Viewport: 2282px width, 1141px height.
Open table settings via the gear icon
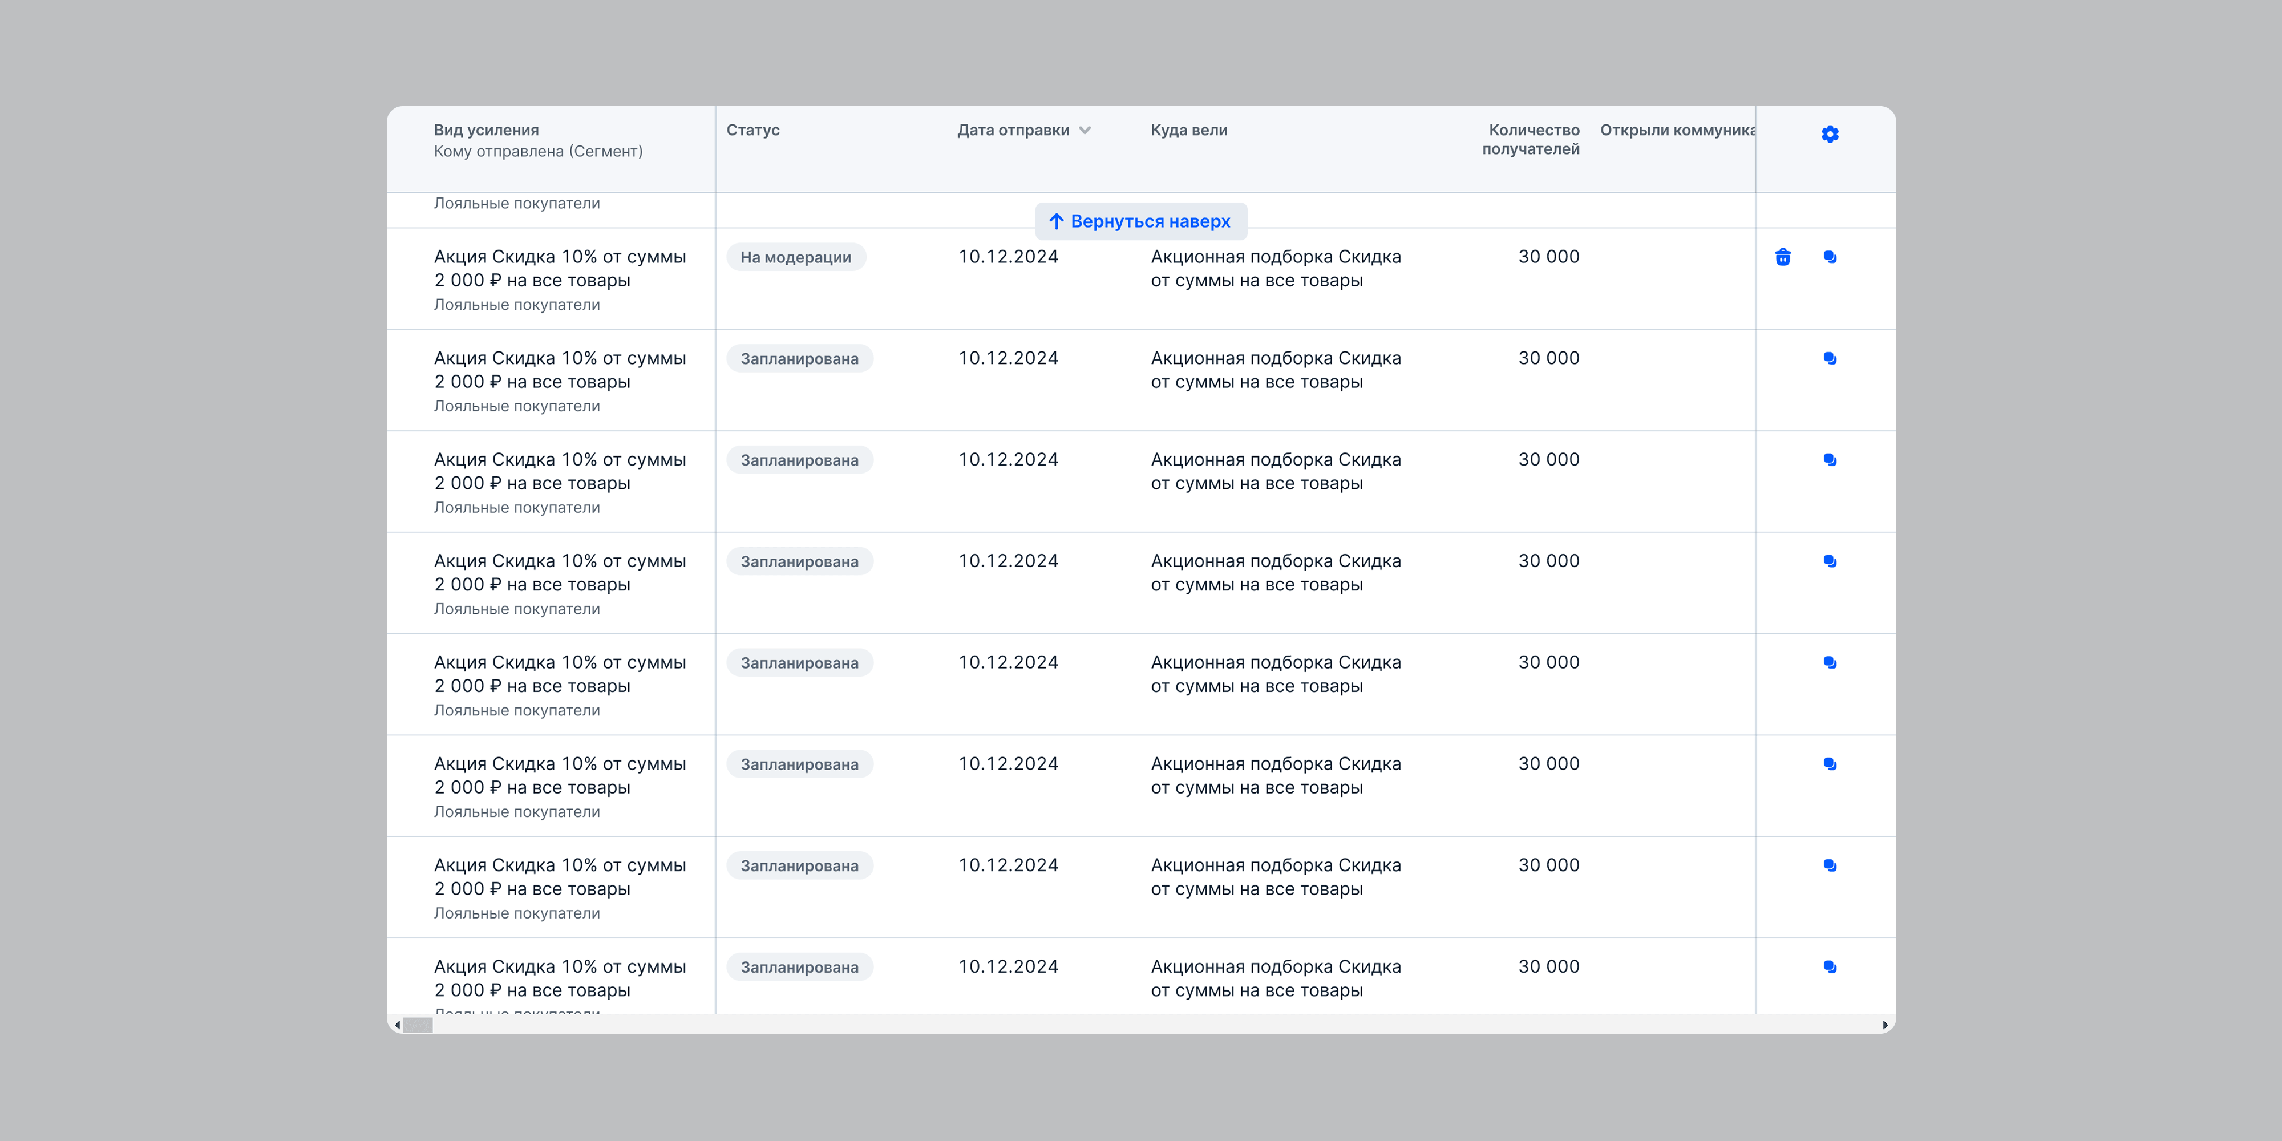[1830, 133]
